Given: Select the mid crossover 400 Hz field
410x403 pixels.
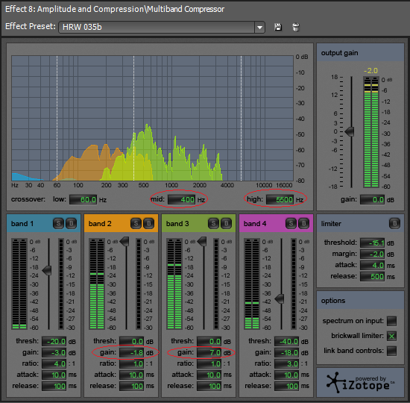Looking at the screenshot, I should pos(181,199).
